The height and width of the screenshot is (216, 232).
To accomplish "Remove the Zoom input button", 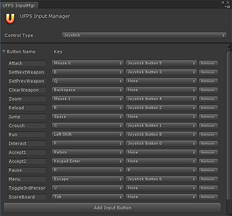I will pyautogui.click(x=208, y=99).
